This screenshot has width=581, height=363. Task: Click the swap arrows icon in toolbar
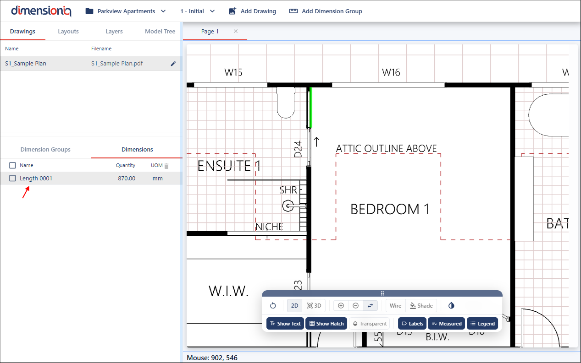[x=370, y=306]
